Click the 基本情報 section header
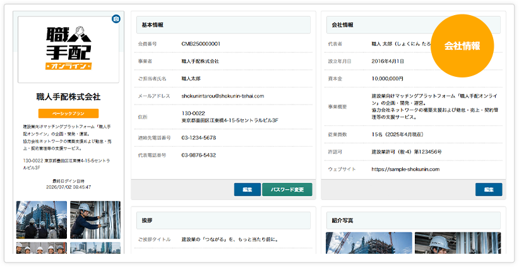The width and height of the screenshot is (519, 267). [x=224, y=25]
